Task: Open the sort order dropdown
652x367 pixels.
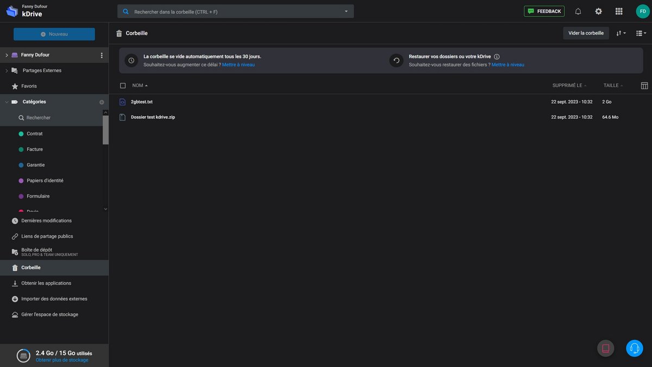Action: pos(621,33)
